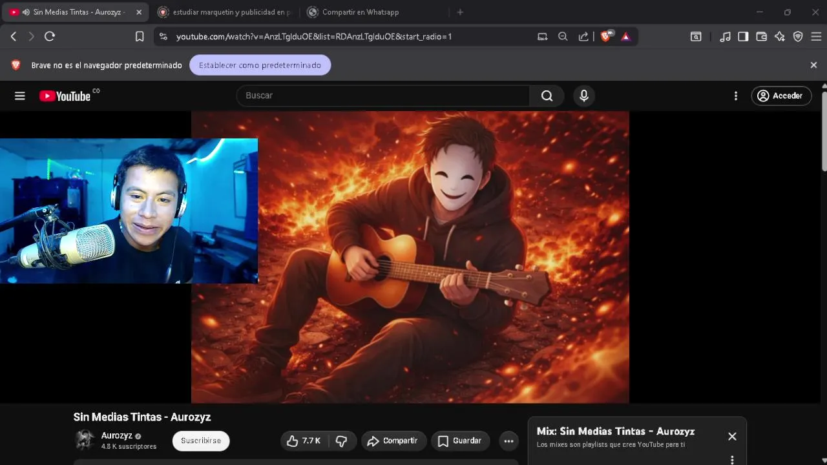The width and height of the screenshot is (827, 465).
Task: Open the Aurozyz channel name link
Action: [x=117, y=436]
